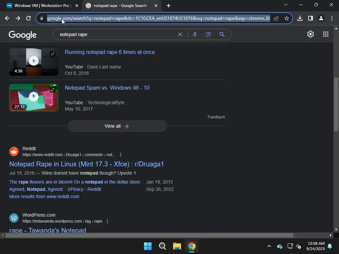Open Windows Start menu
This screenshot has width=339, height=254.
(x=148, y=246)
